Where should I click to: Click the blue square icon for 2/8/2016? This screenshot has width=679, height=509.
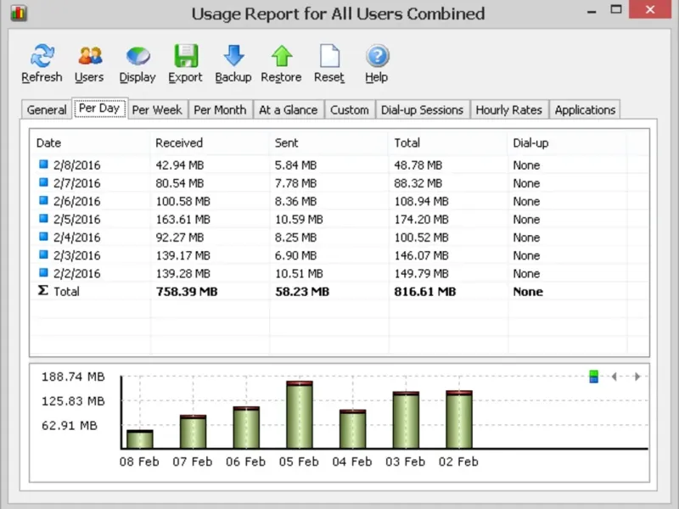click(x=43, y=164)
